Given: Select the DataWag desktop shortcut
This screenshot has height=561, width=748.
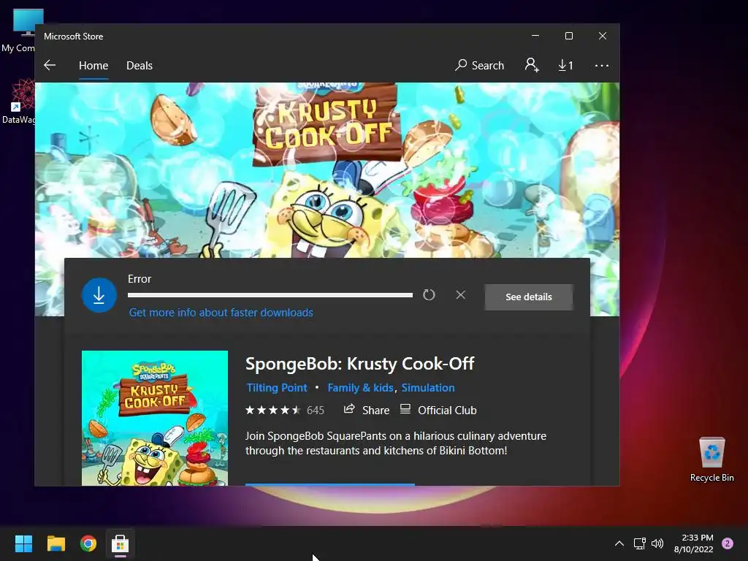Looking at the screenshot, I should (x=18, y=102).
